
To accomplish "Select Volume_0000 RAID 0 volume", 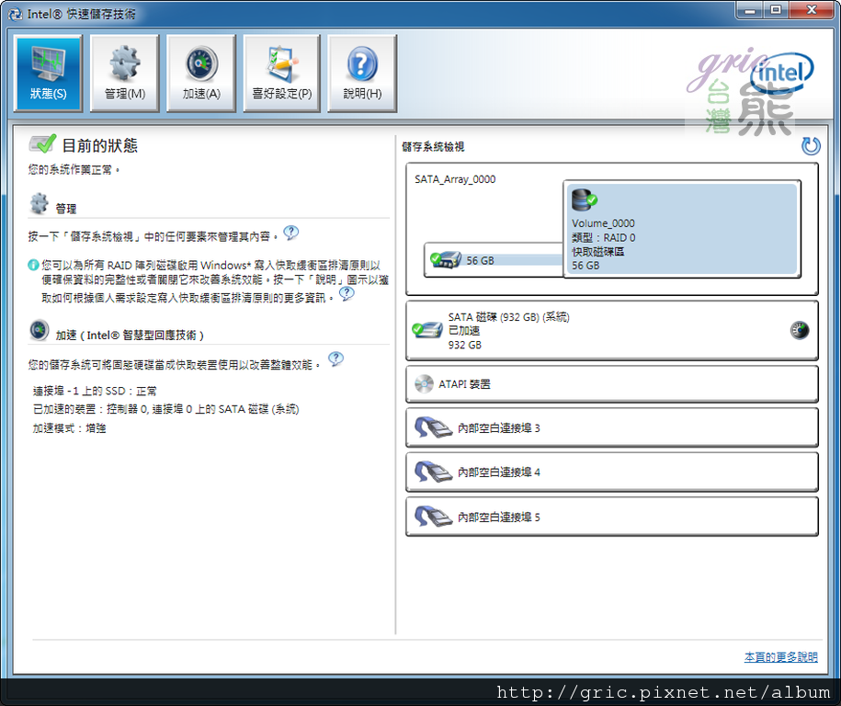I will click(682, 229).
